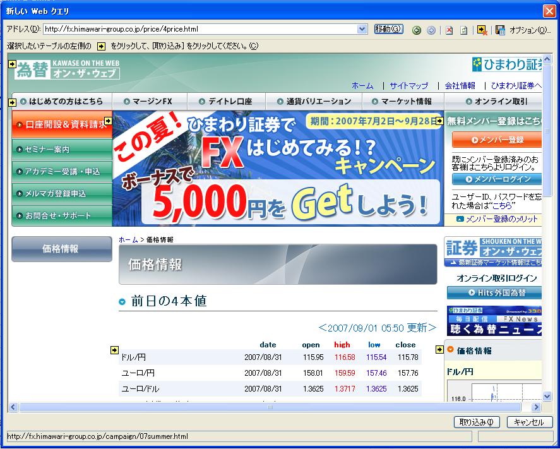Image resolution: width=560 pixels, height=449 pixels.
Task: Open the 通貨バリエーション menu tab
Action: point(314,102)
